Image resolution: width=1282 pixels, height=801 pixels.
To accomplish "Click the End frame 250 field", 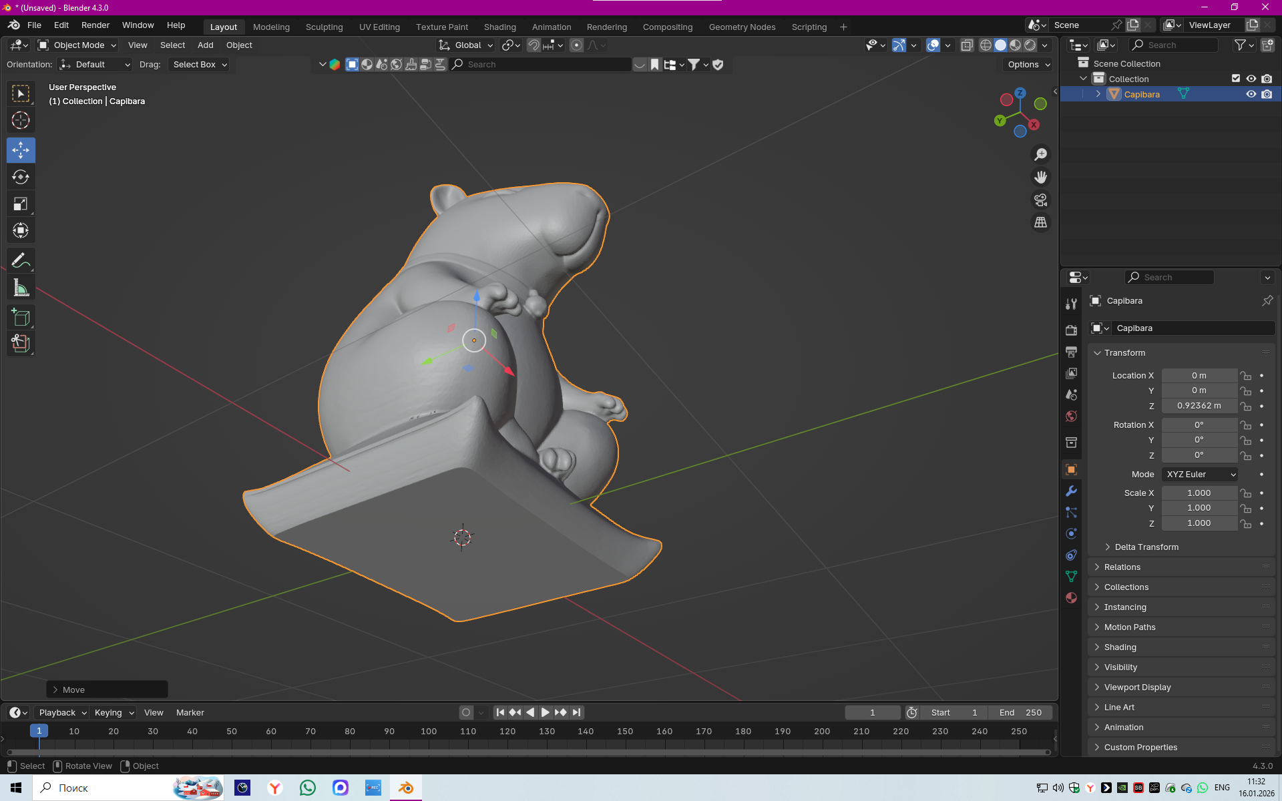I will pyautogui.click(x=1020, y=713).
